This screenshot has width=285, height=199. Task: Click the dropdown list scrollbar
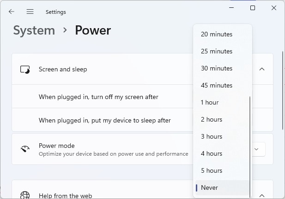coord(250,147)
